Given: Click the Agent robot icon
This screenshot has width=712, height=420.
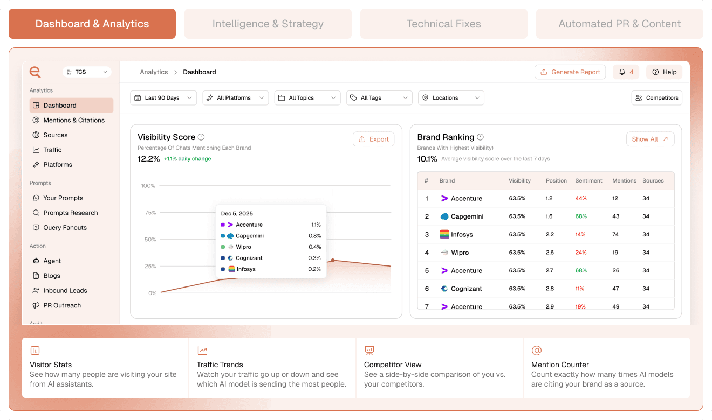Looking at the screenshot, I should [x=36, y=261].
